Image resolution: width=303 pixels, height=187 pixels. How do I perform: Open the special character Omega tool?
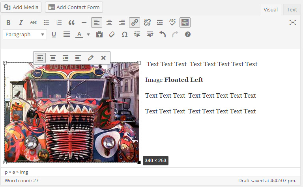pos(124,35)
